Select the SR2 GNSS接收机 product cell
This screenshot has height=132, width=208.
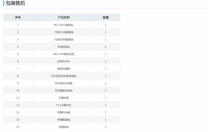(64, 25)
